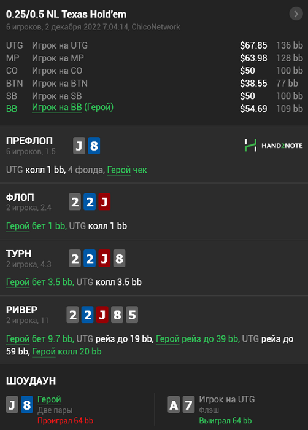The width and height of the screenshot is (308, 430).
Task: Click the 'Герой колл 20 bb' hero link
Action: click(67, 351)
